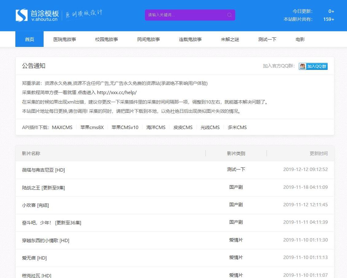
Task: Open the 连载鬼故事 navigation item
Action: (x=190, y=39)
